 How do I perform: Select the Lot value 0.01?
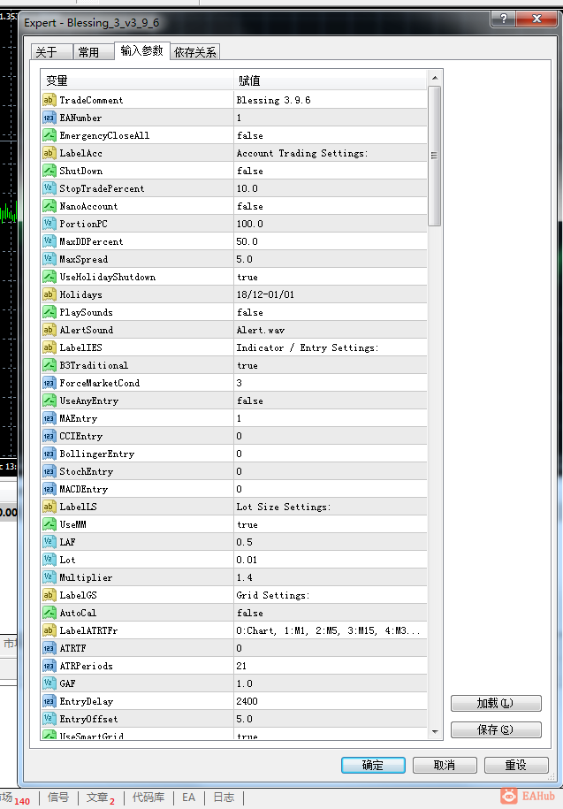(247, 560)
